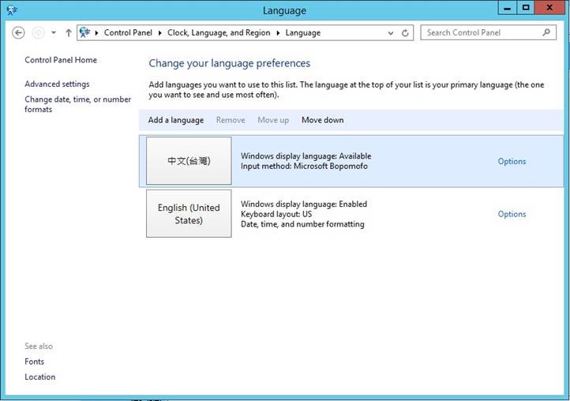
Task: Open address bar history dropdown
Action: (391, 33)
